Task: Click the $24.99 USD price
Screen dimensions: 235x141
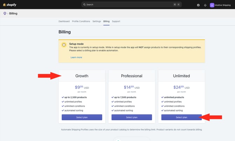Action: [181, 87]
